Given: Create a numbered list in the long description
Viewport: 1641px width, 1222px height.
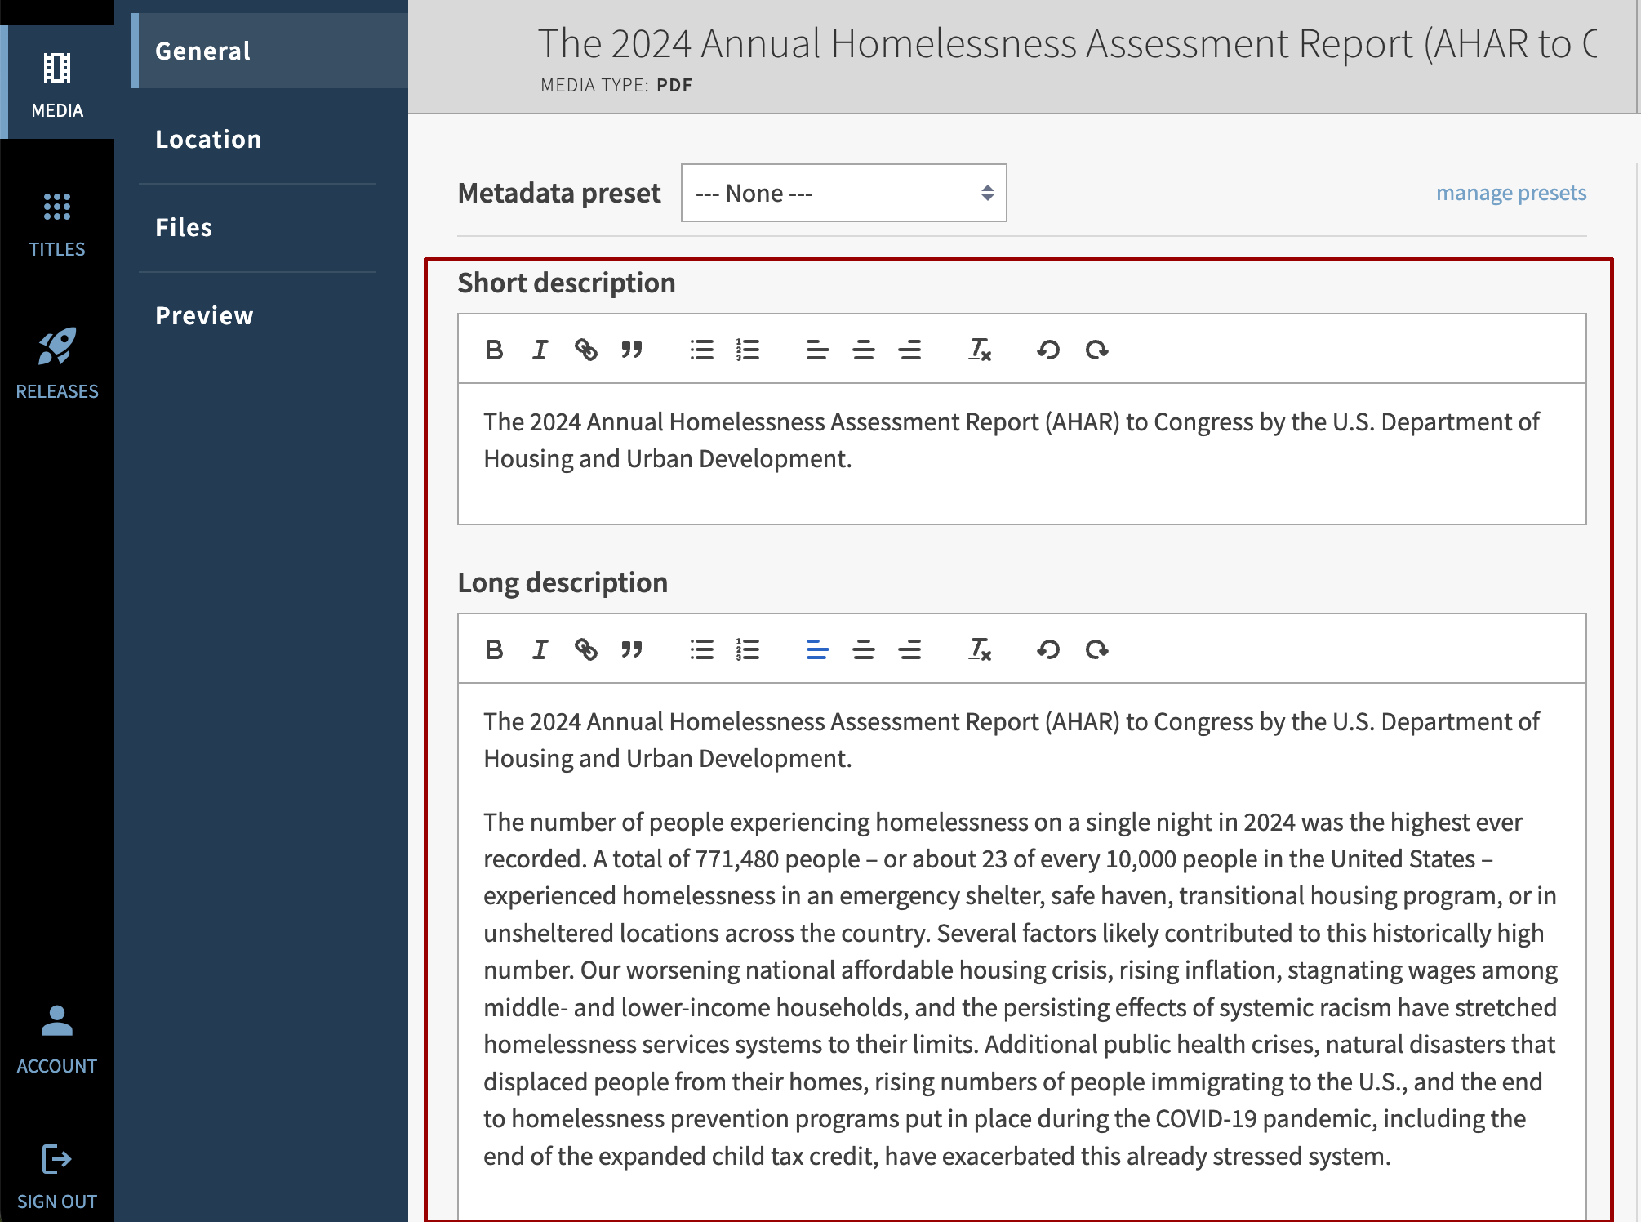Looking at the screenshot, I should point(746,649).
